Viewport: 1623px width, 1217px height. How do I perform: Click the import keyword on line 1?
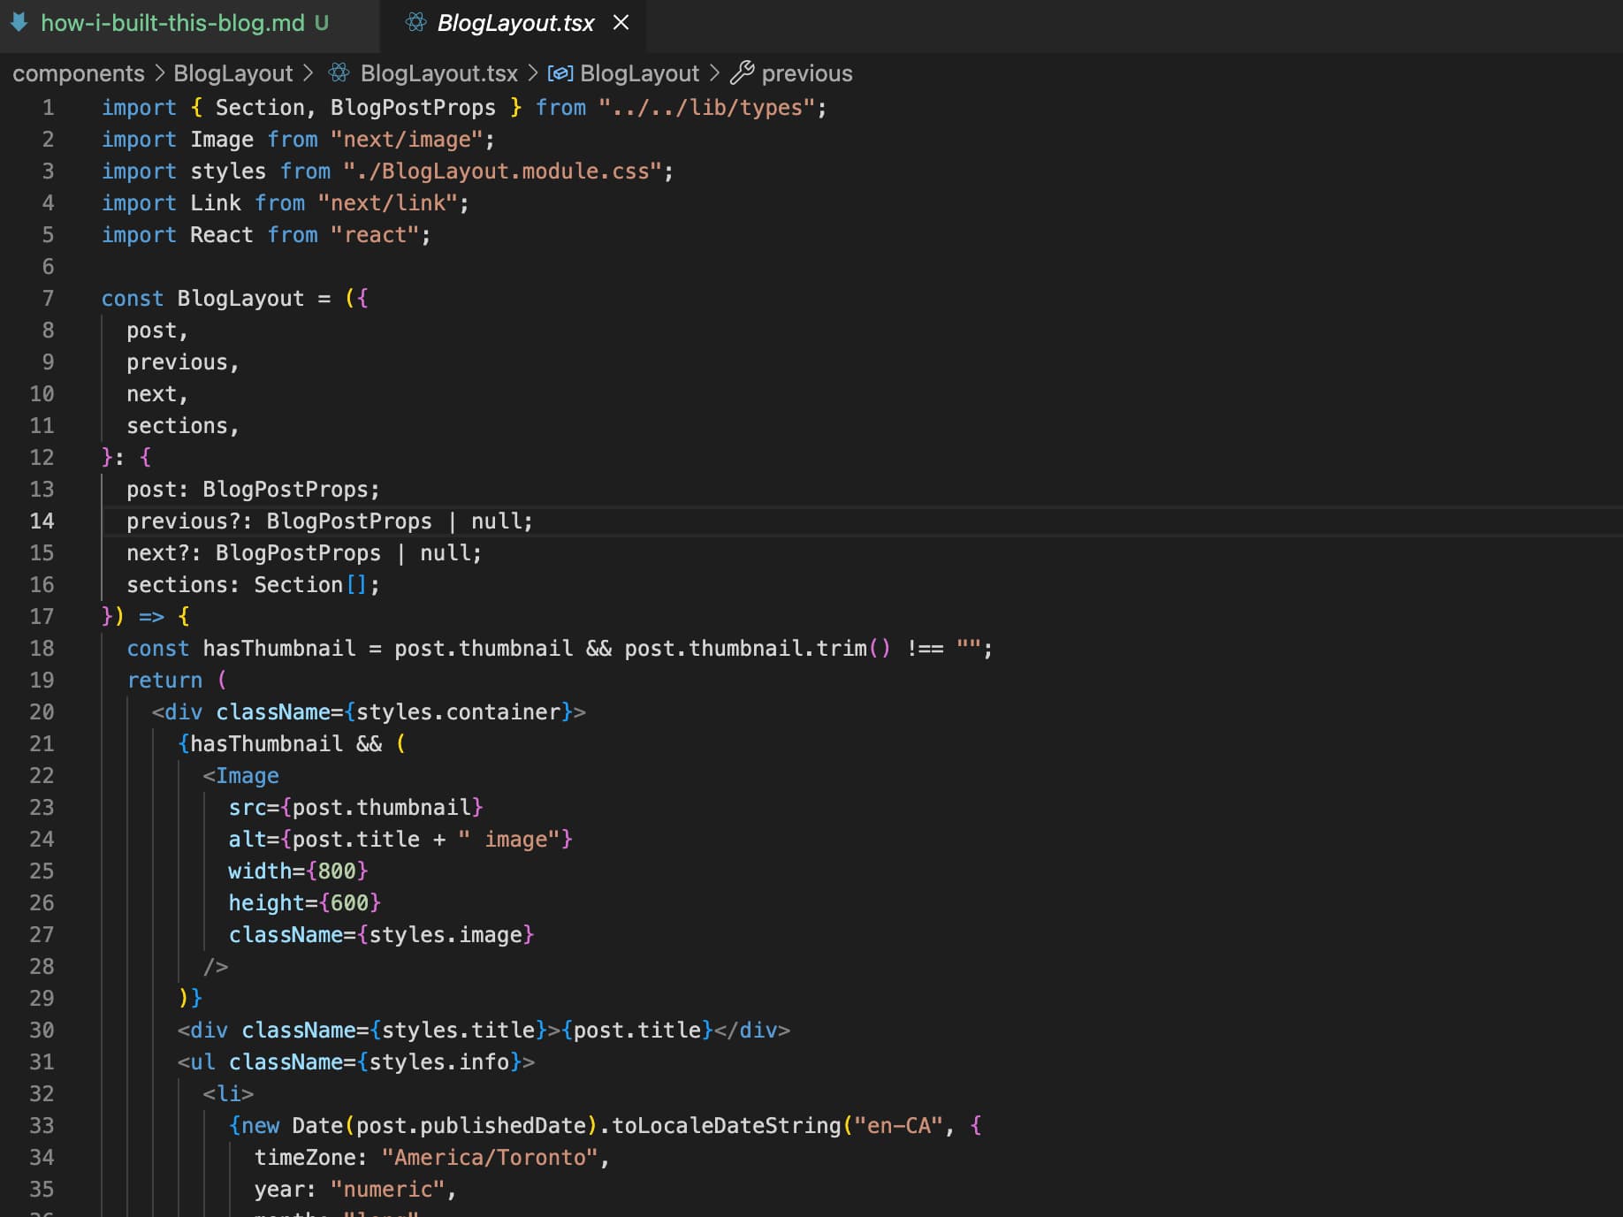pyautogui.click(x=138, y=107)
